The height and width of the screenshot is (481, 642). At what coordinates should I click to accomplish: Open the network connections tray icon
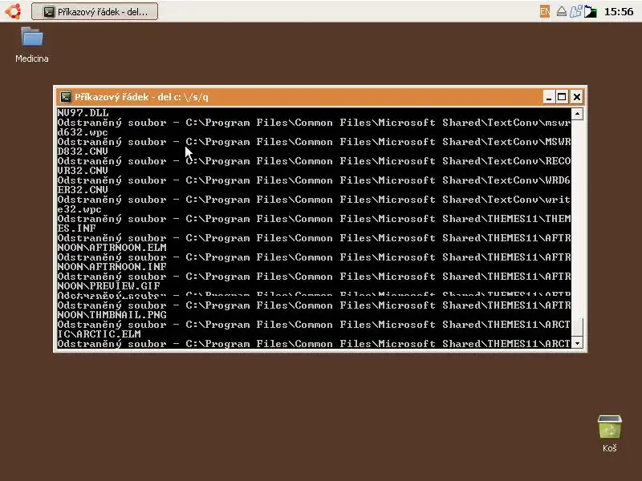click(575, 11)
